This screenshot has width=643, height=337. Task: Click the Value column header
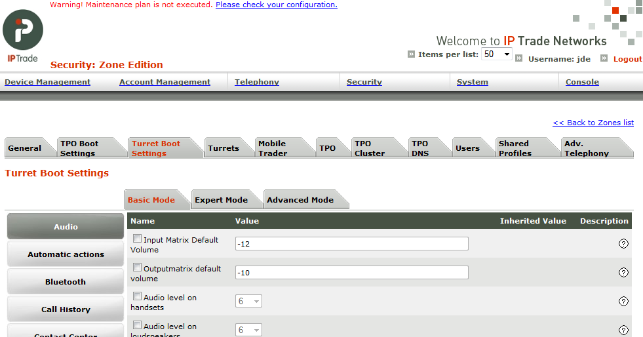click(x=247, y=220)
